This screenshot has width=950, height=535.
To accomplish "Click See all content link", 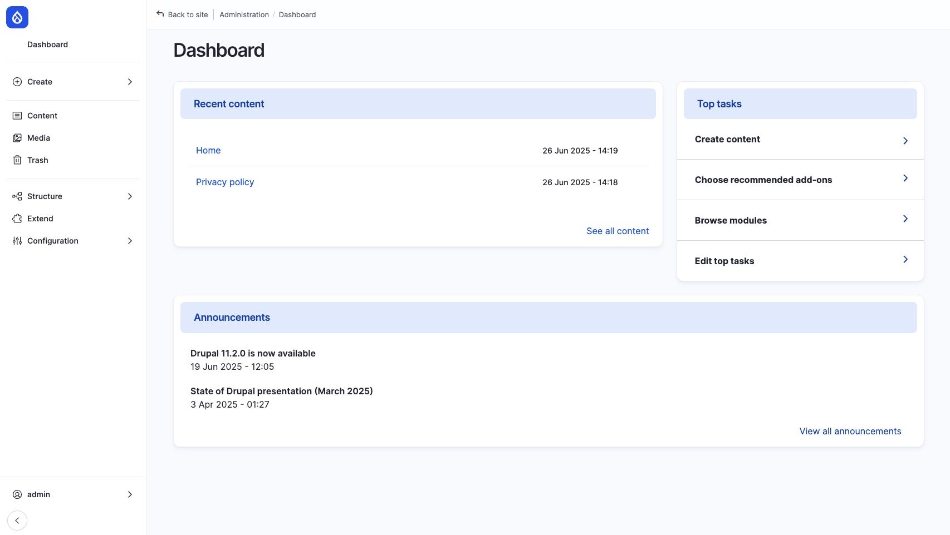I will point(617,231).
